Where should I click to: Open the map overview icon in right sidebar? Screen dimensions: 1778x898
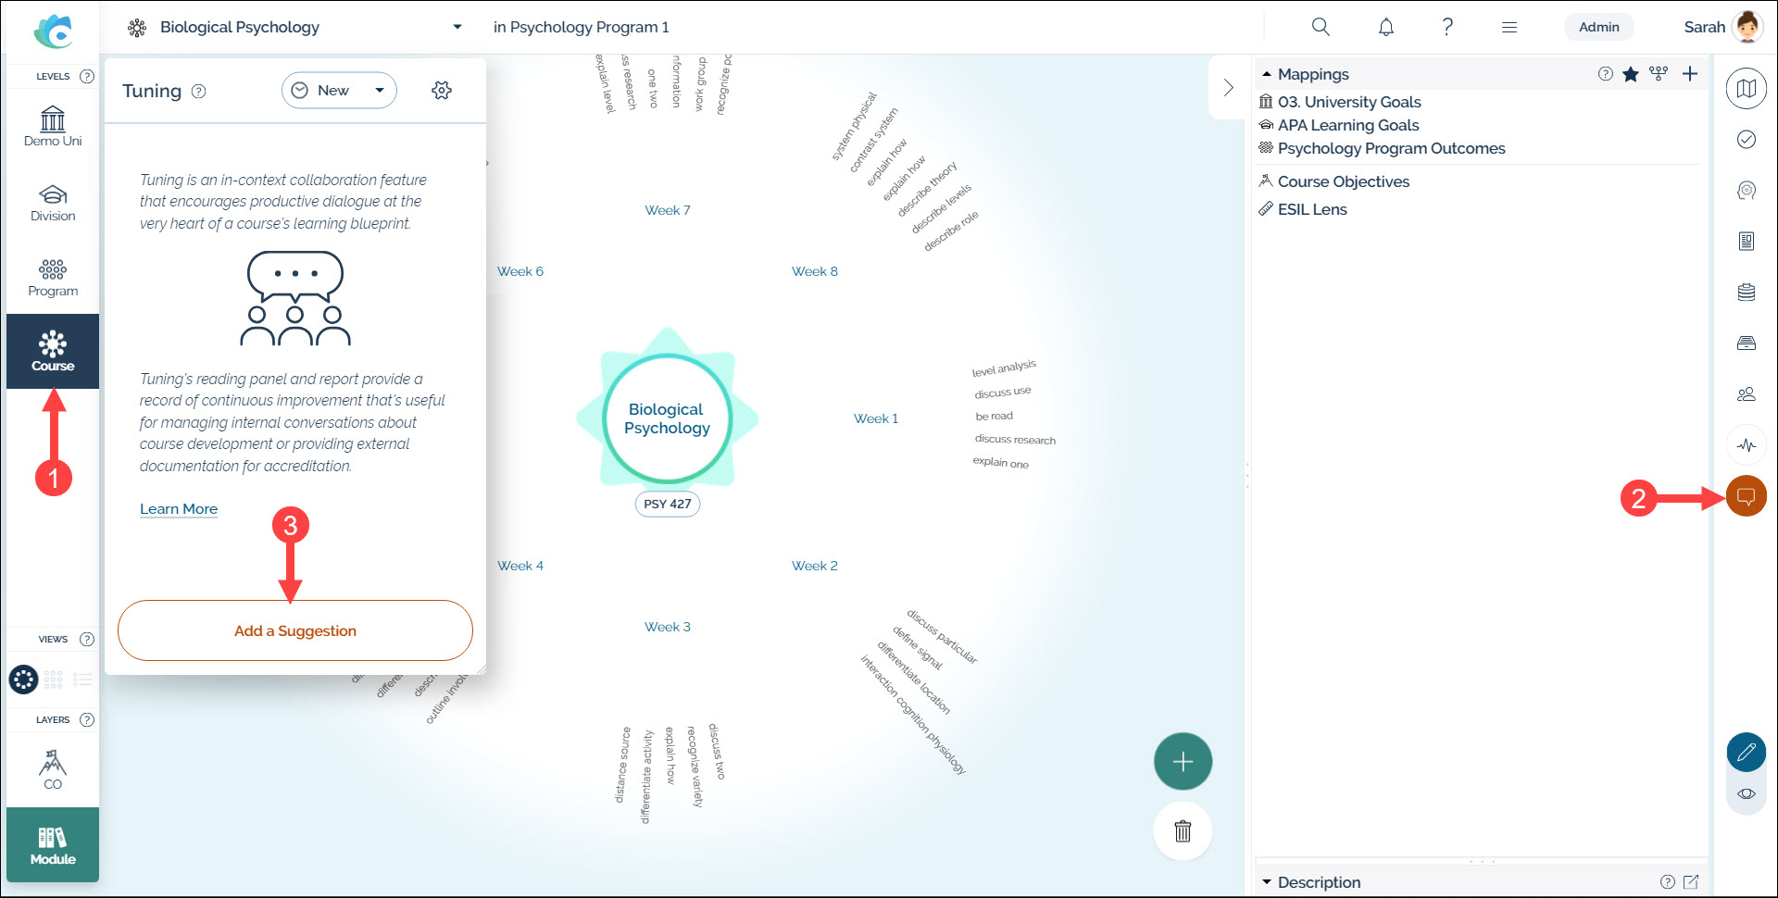click(x=1747, y=88)
